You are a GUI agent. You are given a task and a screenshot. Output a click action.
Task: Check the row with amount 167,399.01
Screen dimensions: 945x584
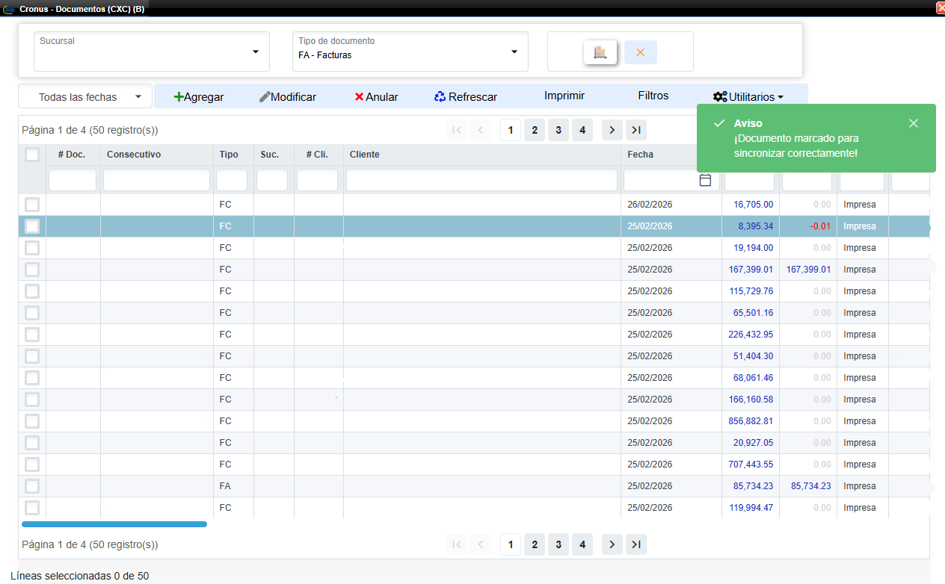[x=32, y=270]
